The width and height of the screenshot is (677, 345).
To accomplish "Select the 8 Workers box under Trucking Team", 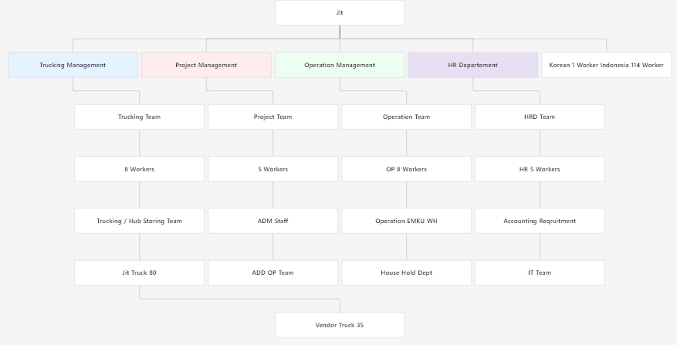I will tap(140, 169).
